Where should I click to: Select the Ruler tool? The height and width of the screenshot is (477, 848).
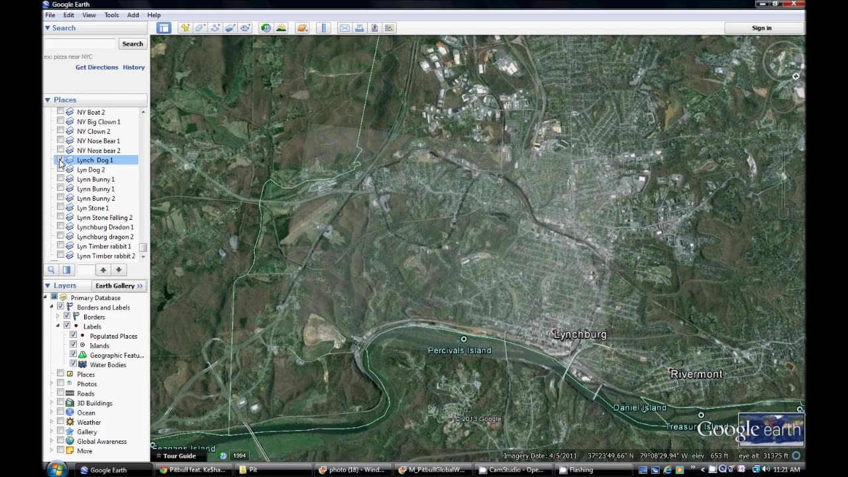click(323, 28)
